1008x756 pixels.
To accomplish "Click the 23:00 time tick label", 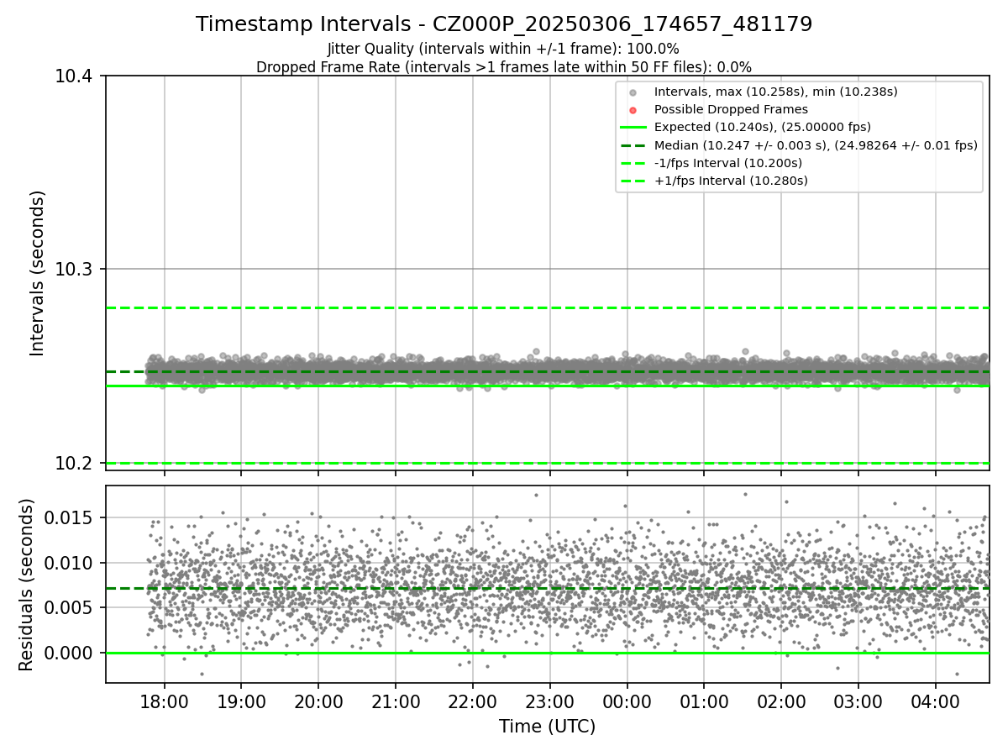I will pos(549,701).
